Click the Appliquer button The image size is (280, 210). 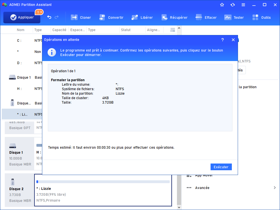pos(22,17)
